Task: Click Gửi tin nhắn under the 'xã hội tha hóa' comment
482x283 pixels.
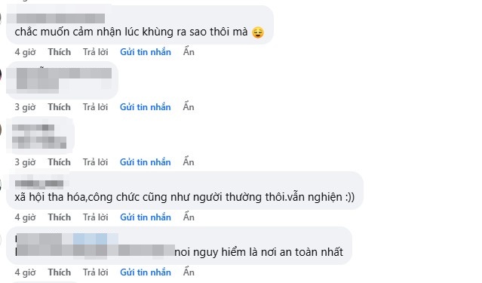Action: [x=146, y=217]
